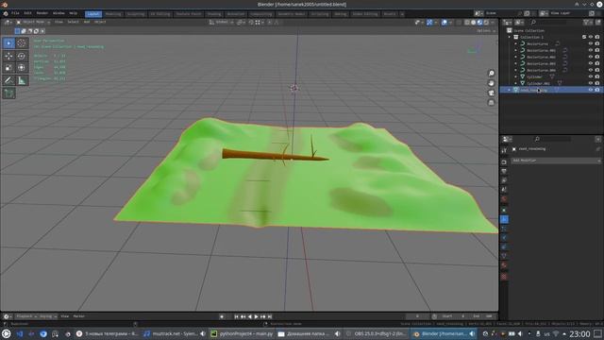Open the Tool settings properties tab
Screen dimensions: 604x340
pyautogui.click(x=504, y=151)
